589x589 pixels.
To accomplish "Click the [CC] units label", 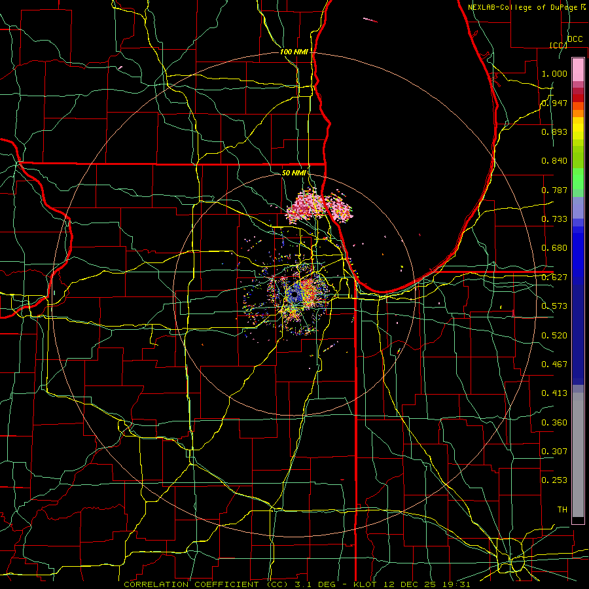I will tap(558, 45).
